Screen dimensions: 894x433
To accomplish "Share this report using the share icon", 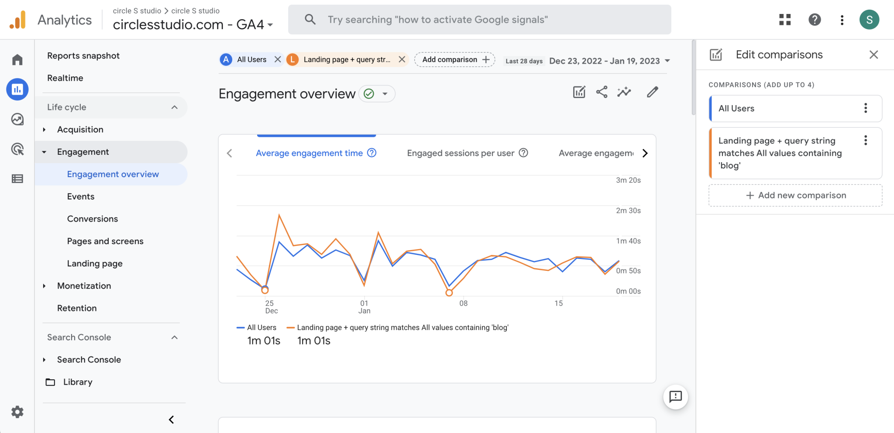I will tap(602, 92).
